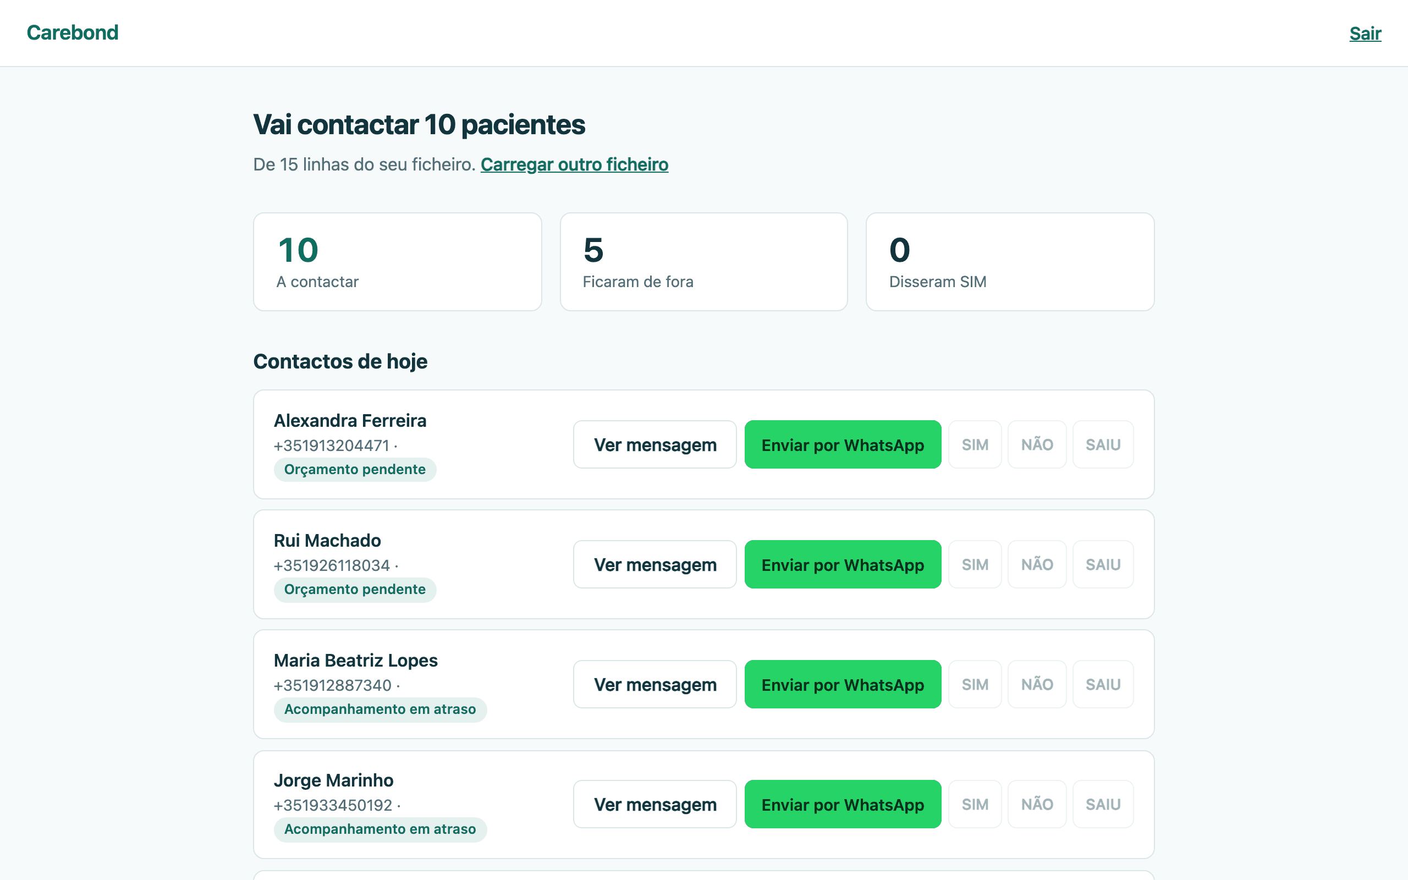1408x880 pixels.
Task: Mark Jorge Marinho as SAIU
Action: pos(1103,804)
